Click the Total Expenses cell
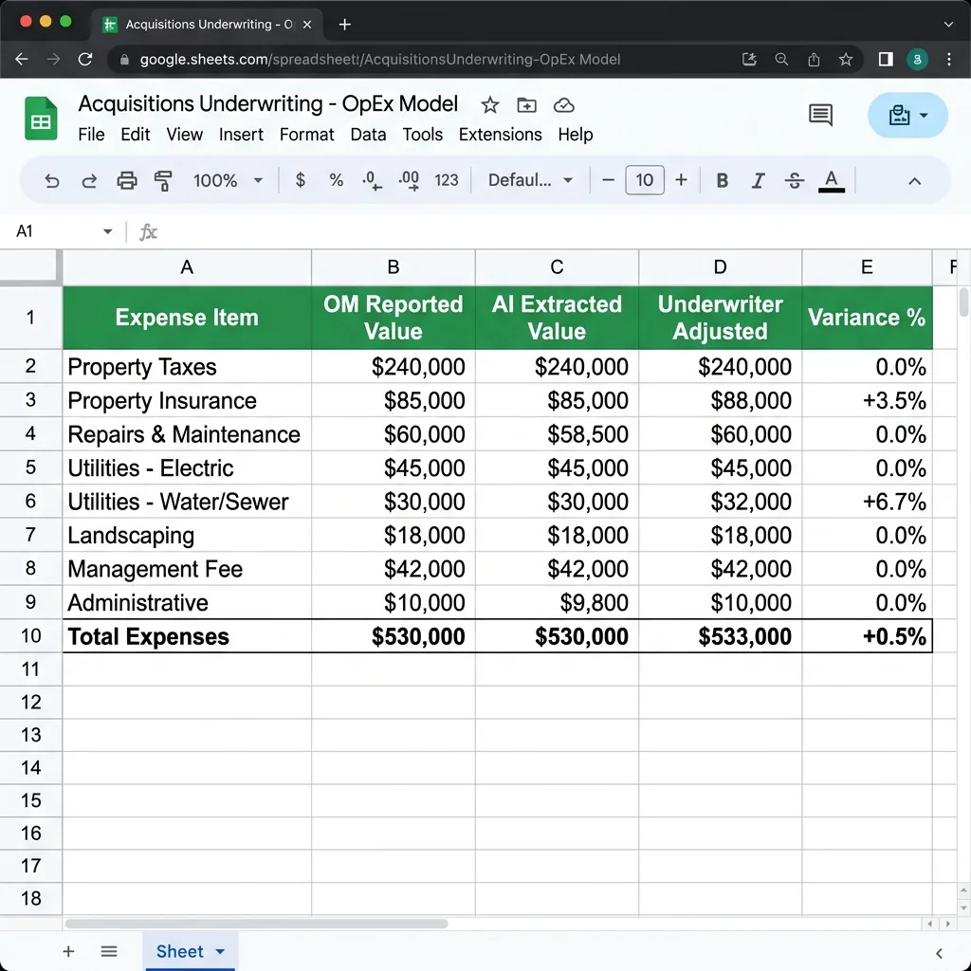The height and width of the screenshot is (971, 971). click(187, 636)
